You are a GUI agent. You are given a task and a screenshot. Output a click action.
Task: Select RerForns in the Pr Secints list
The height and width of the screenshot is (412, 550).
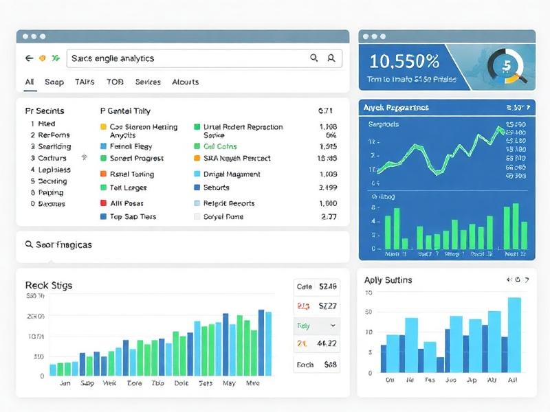pos(54,135)
